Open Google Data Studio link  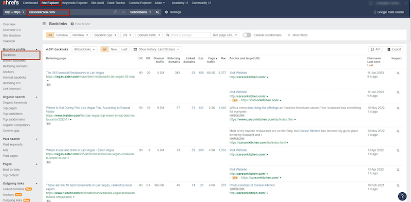[x=388, y=12]
